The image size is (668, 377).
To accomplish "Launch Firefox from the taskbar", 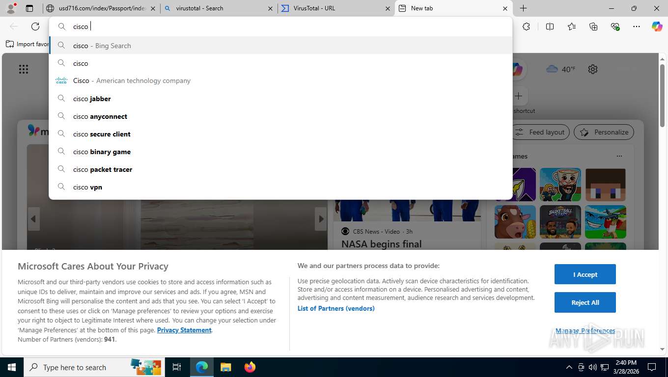I will click(250, 367).
